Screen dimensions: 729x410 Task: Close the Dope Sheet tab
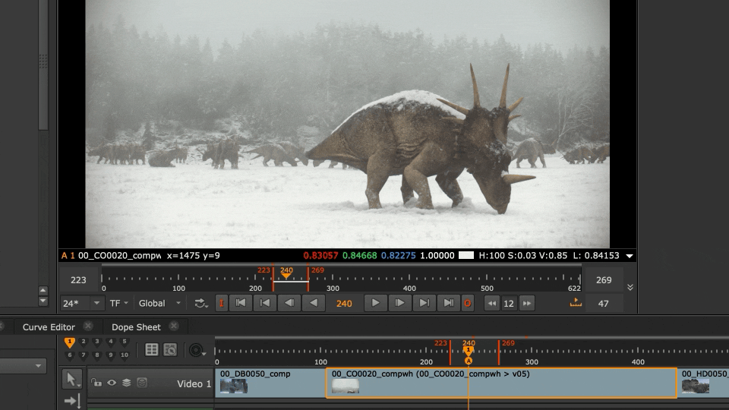click(x=174, y=326)
